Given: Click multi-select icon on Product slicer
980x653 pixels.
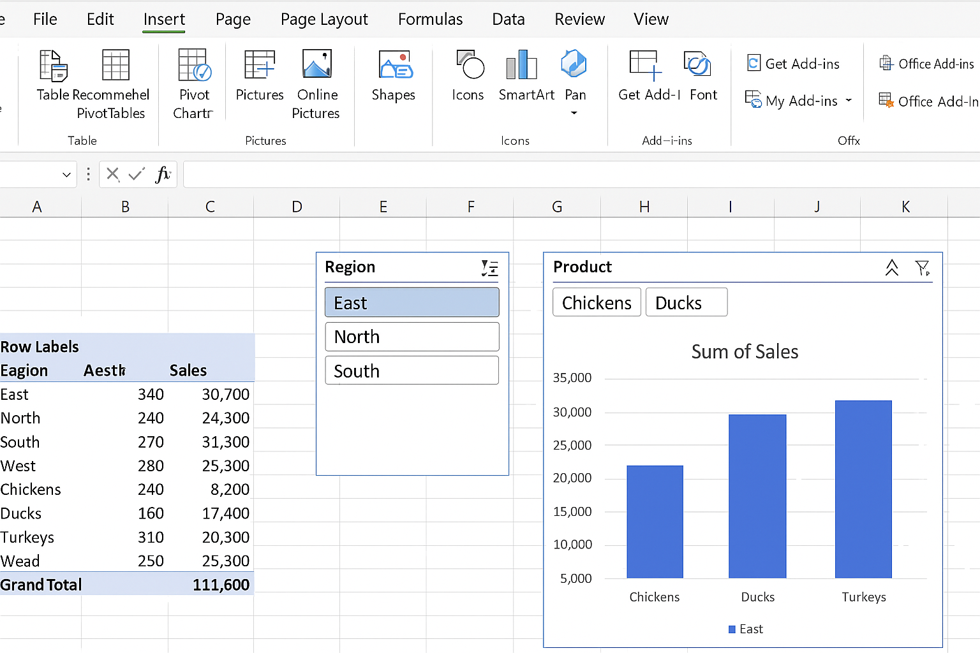Looking at the screenshot, I should 892,268.
